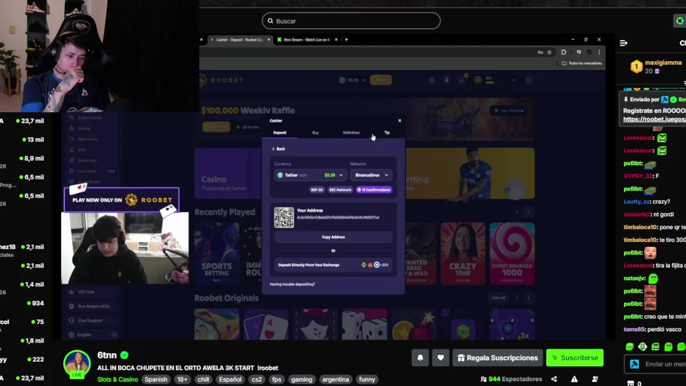Select the argentina tag
The image size is (686, 386).
335,379
